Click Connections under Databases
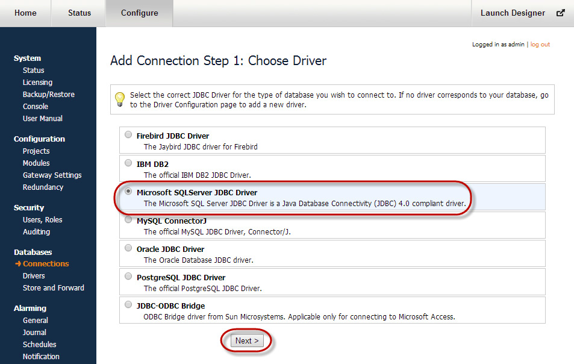The height and width of the screenshot is (364, 574). point(46,264)
